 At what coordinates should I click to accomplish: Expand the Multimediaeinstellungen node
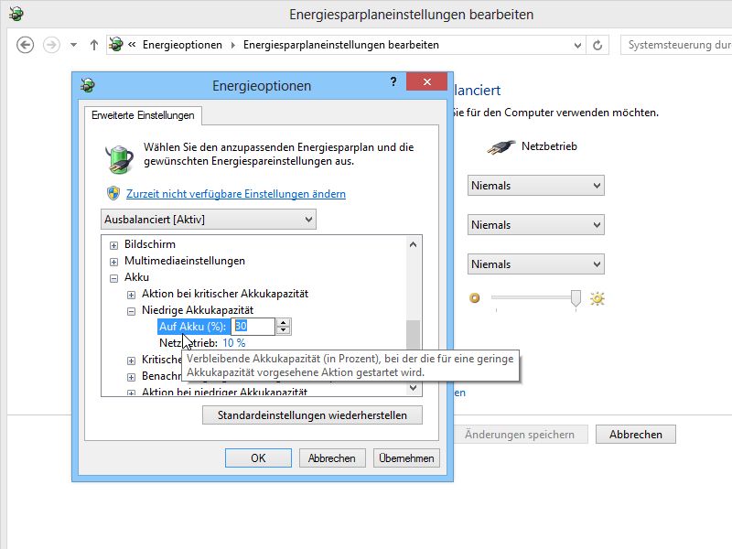click(x=113, y=262)
